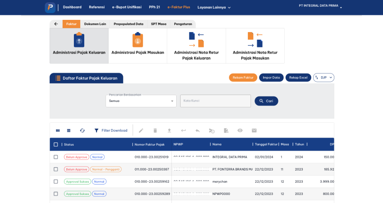Click the Kata Kunci search field
The image size is (383, 203).
(x=215, y=101)
